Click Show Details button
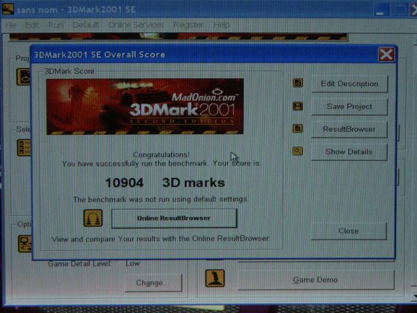Image resolution: width=417 pixels, height=313 pixels. click(x=349, y=152)
